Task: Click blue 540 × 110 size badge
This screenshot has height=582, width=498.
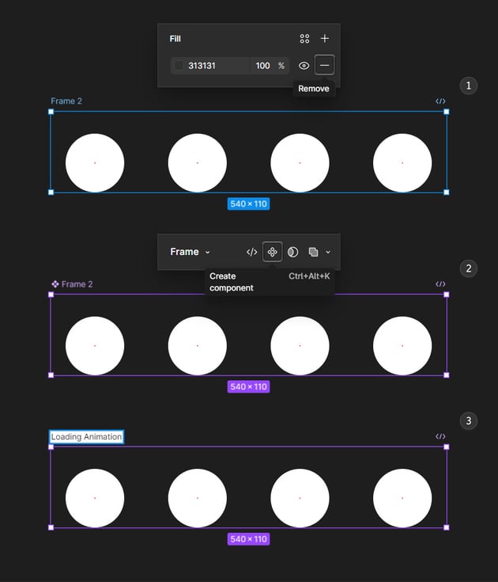Action: tap(249, 204)
